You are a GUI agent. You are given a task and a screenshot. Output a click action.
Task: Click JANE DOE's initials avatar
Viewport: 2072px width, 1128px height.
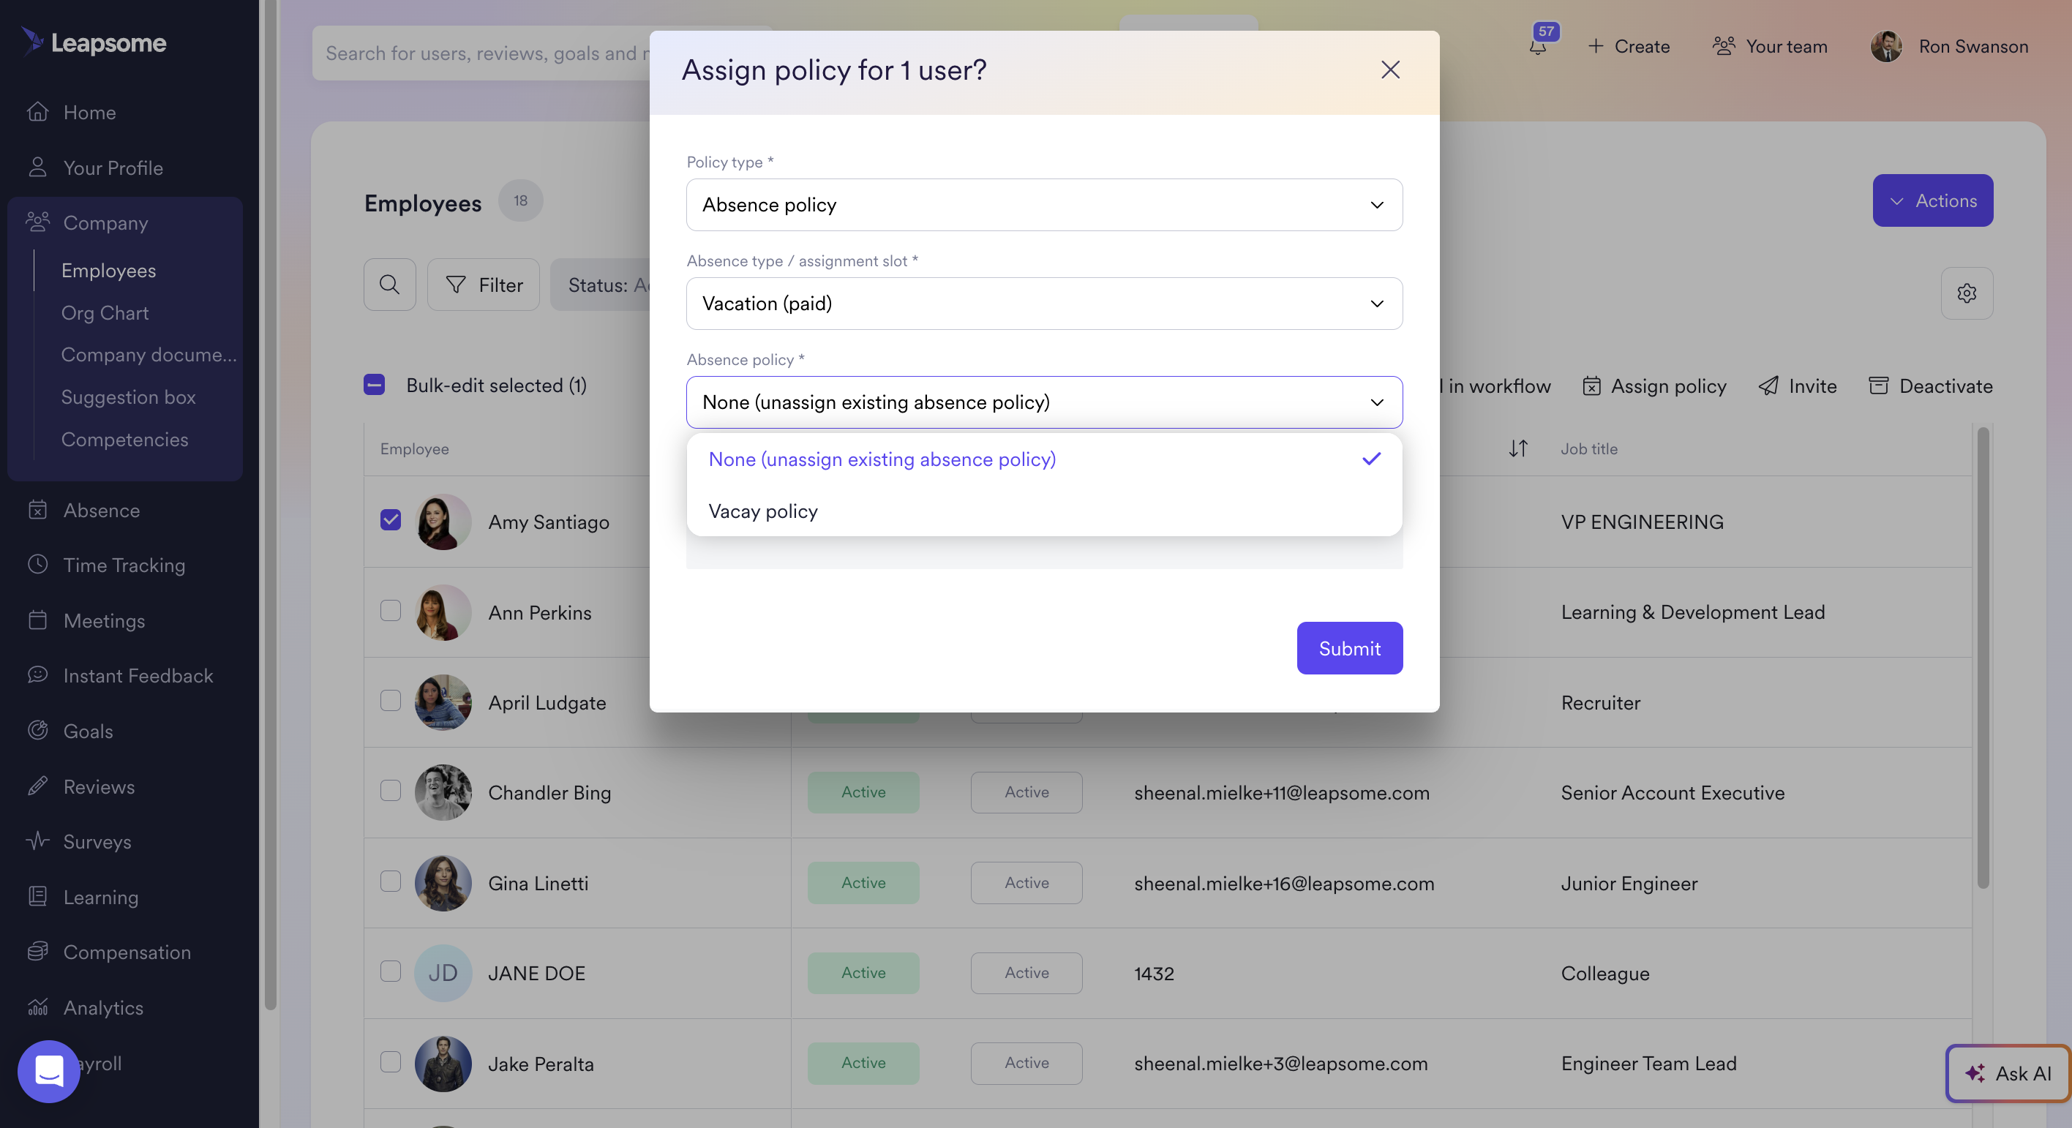coord(443,973)
